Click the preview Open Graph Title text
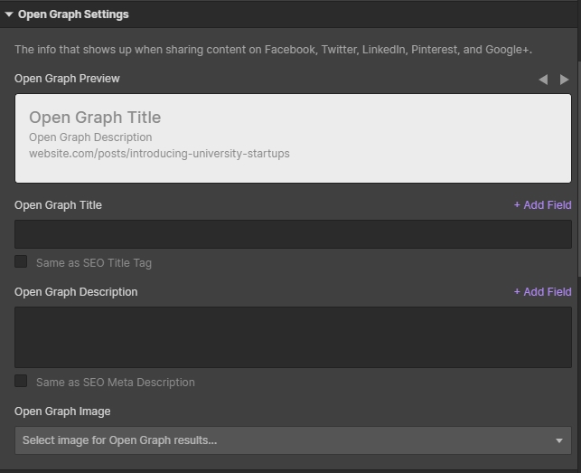This screenshot has width=581, height=473. coord(95,118)
